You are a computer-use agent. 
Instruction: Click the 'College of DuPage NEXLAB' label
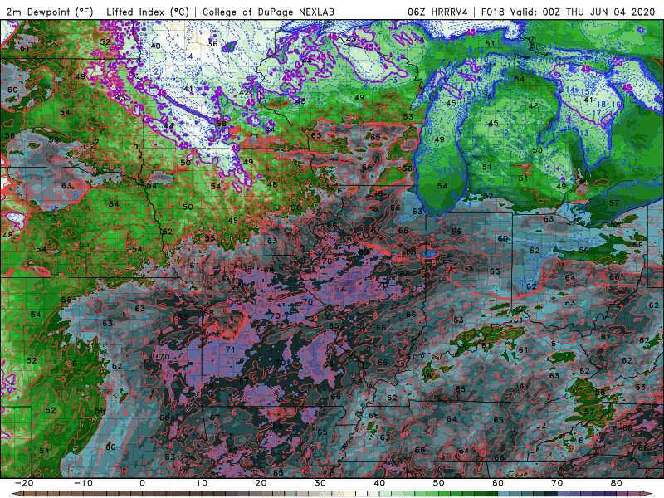(x=268, y=12)
